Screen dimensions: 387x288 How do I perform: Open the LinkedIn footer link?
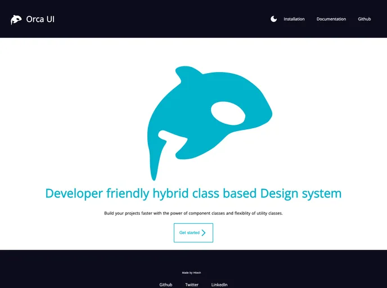(219, 285)
